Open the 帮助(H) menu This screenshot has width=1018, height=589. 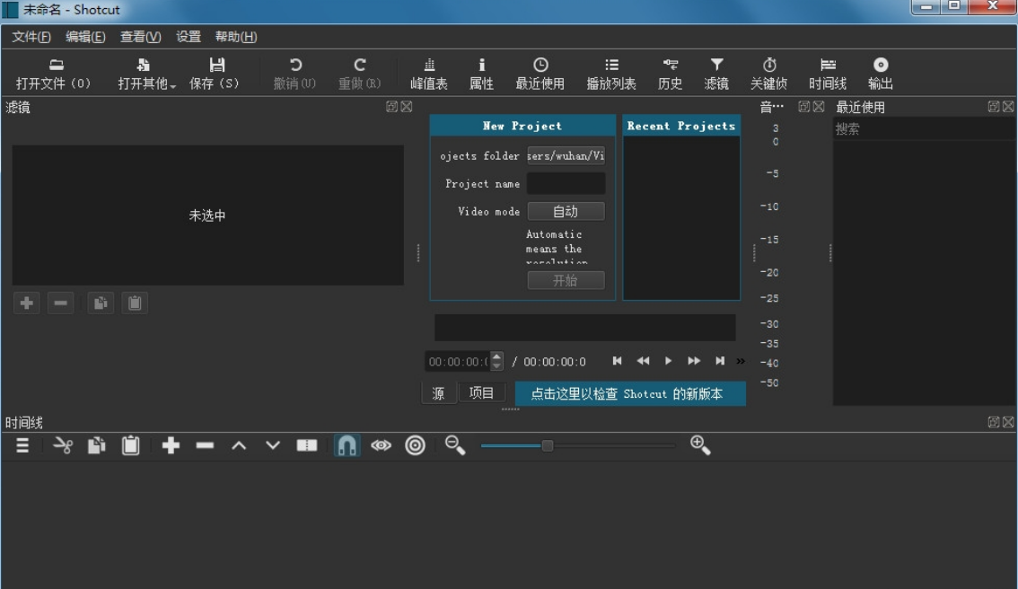point(236,37)
